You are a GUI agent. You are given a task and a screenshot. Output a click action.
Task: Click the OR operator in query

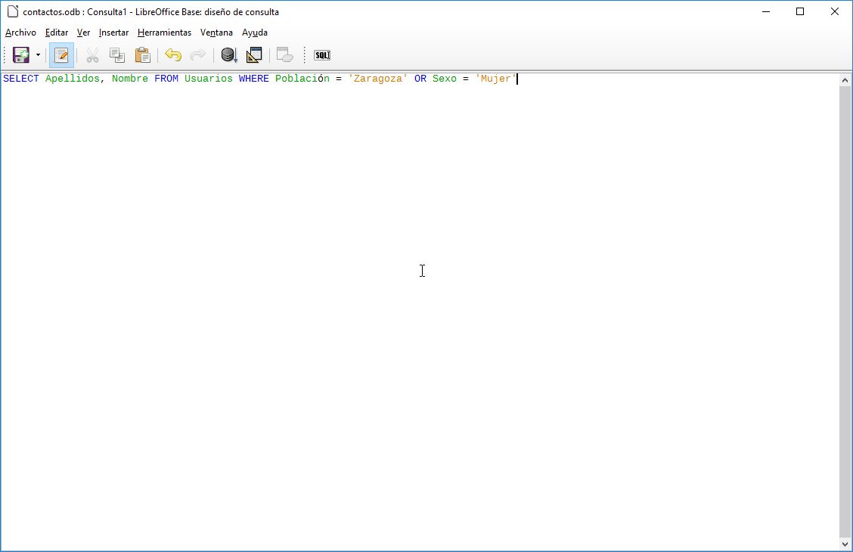420,79
